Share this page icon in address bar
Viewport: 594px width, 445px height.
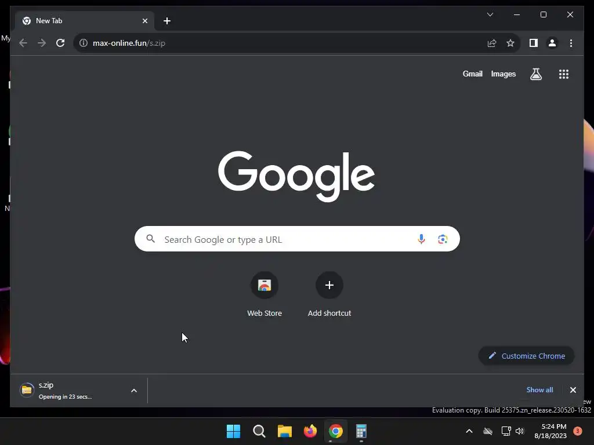(492, 43)
